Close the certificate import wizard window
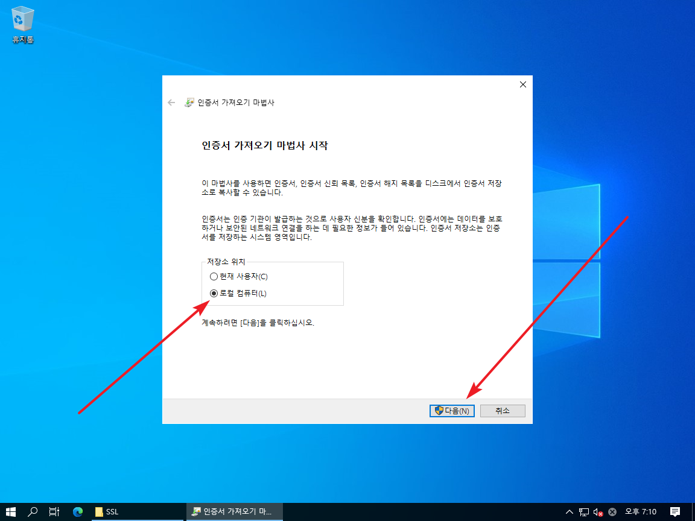This screenshot has height=521, width=695. [522, 84]
